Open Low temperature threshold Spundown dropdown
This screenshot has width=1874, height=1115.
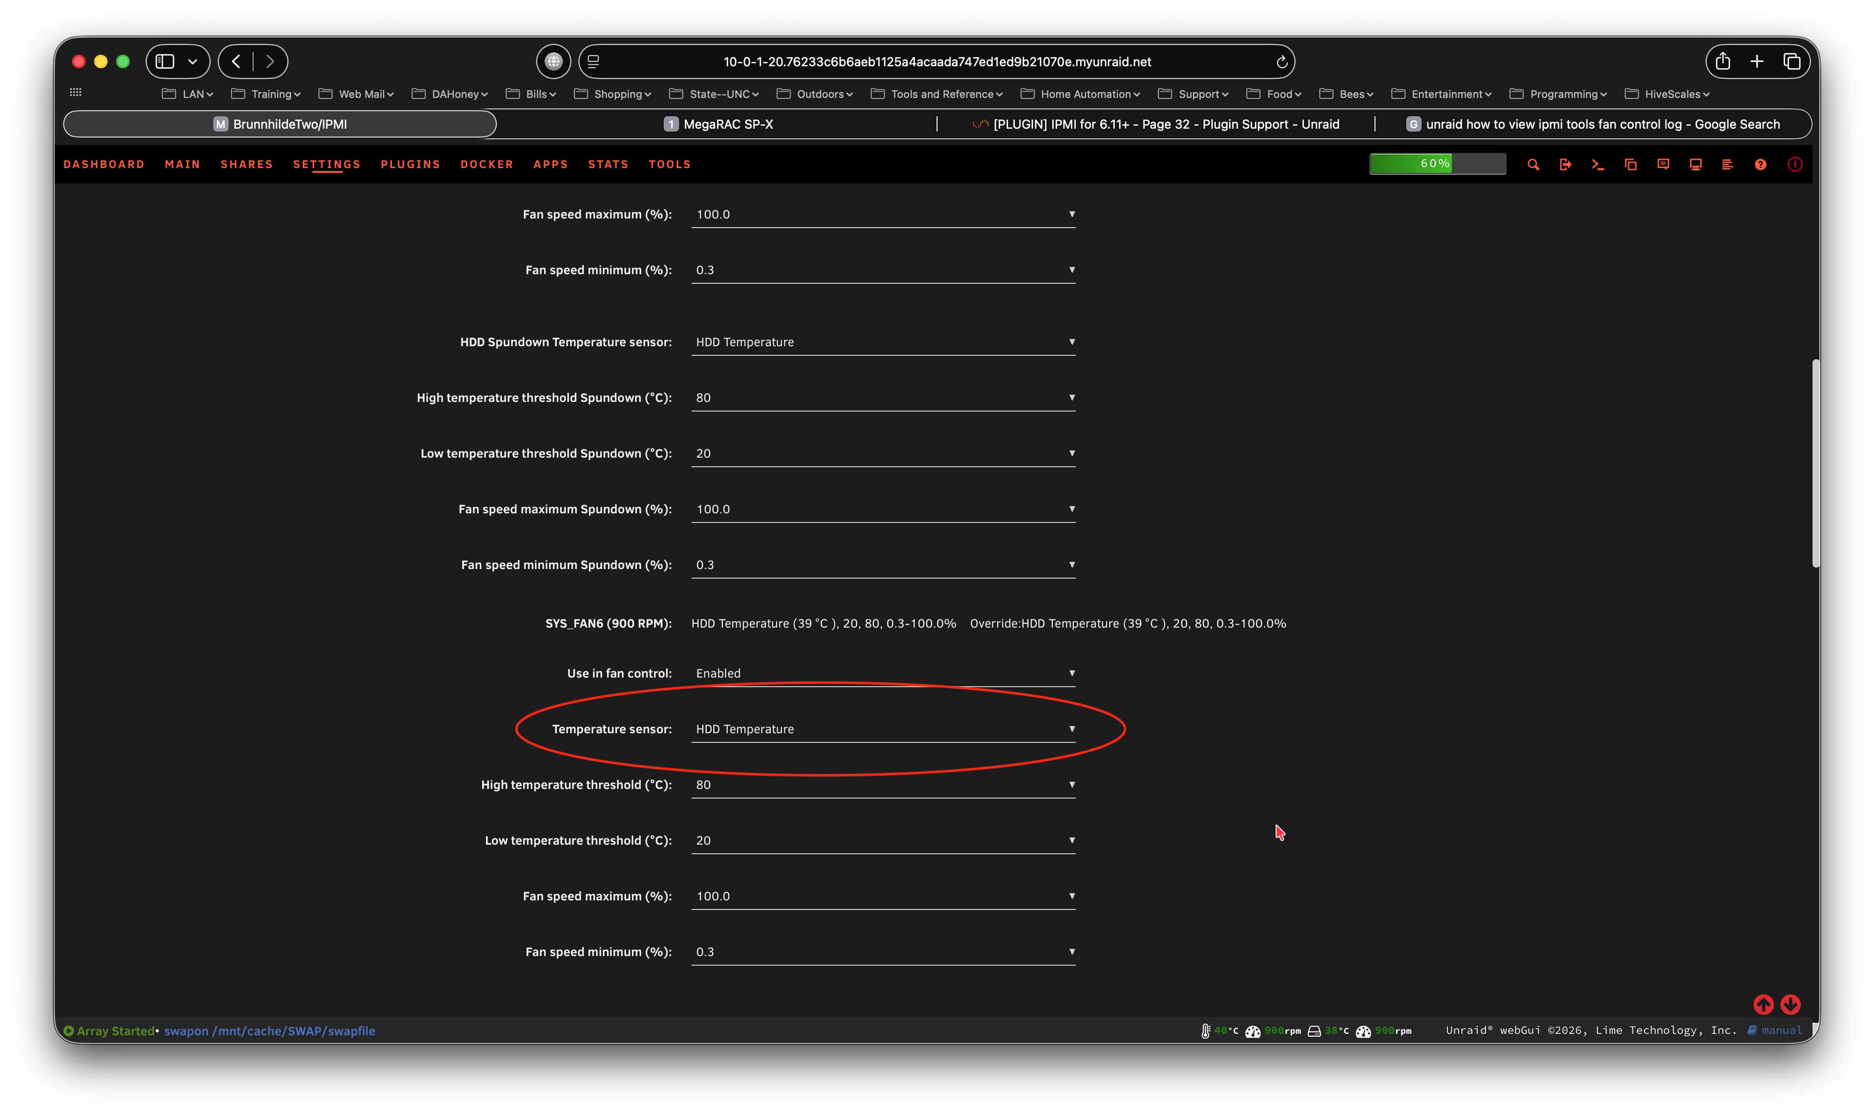[883, 454]
